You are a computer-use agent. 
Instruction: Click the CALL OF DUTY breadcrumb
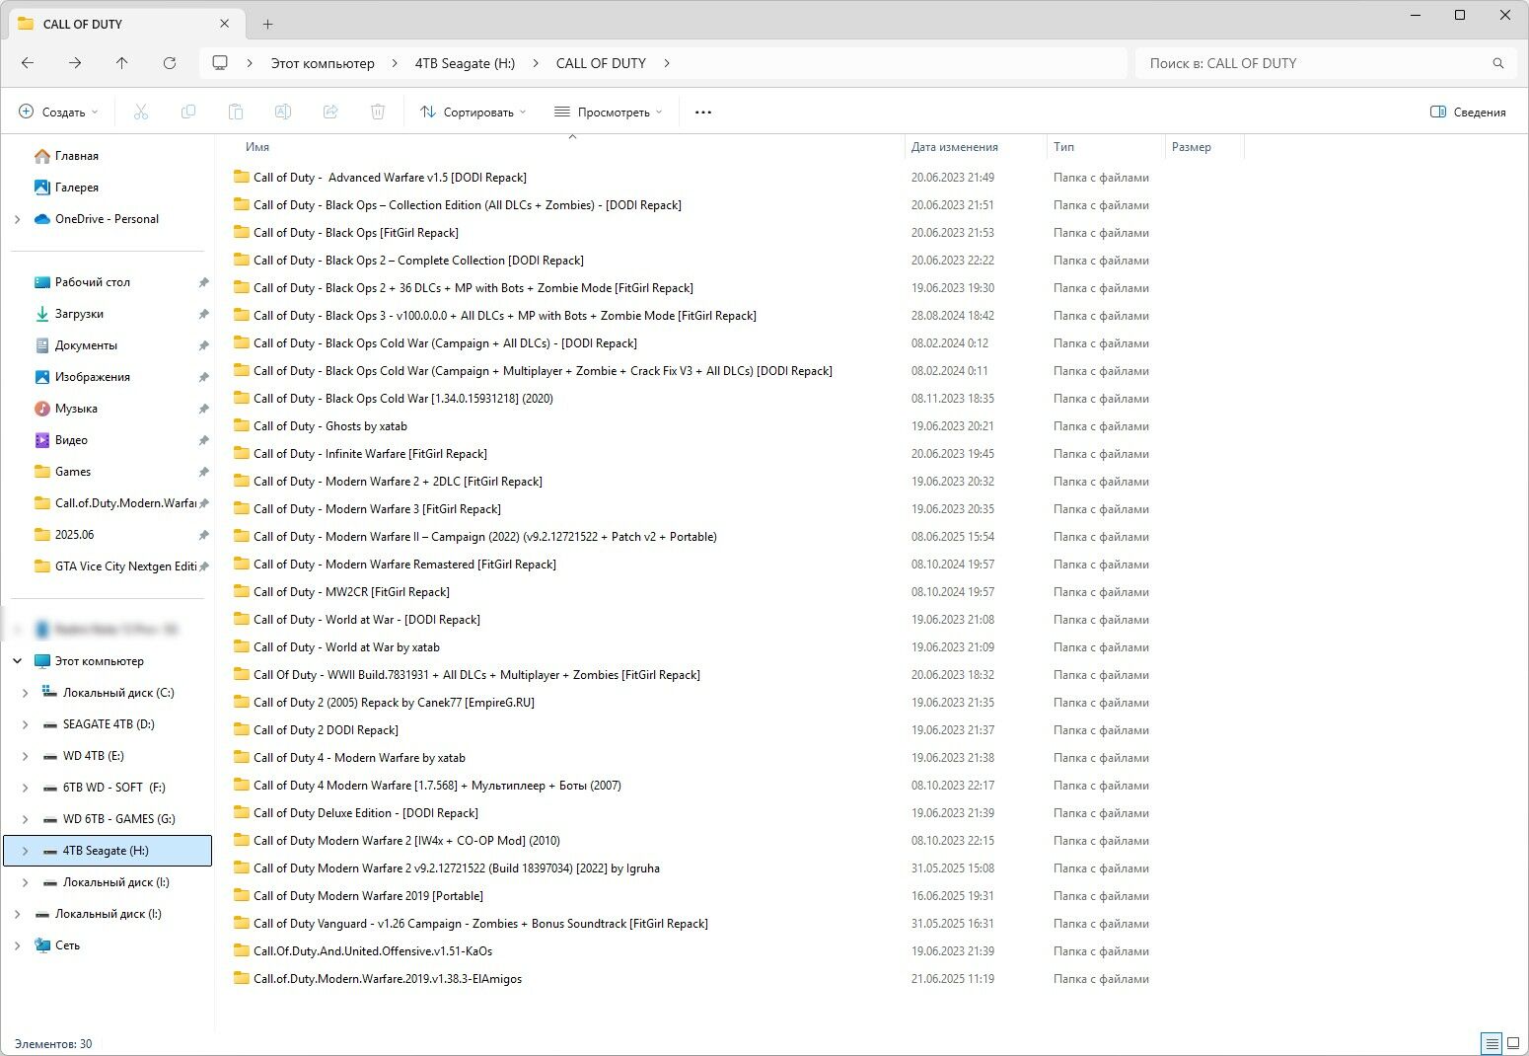coord(601,63)
